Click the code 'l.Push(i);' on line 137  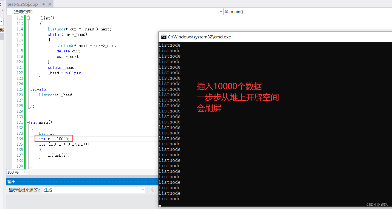click(x=59, y=155)
